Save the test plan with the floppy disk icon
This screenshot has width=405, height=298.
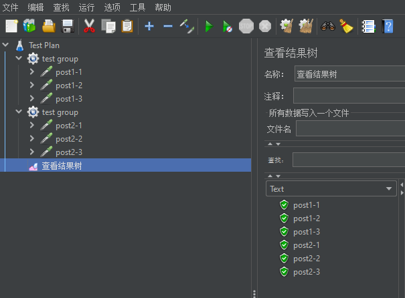(x=68, y=26)
